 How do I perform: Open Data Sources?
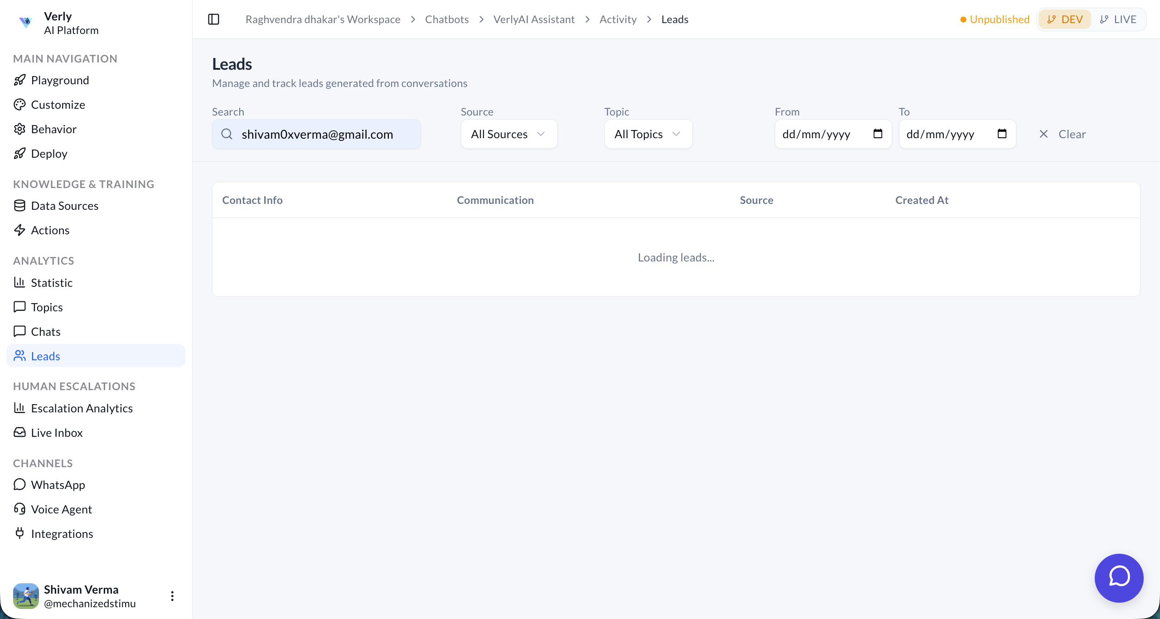tap(65, 205)
